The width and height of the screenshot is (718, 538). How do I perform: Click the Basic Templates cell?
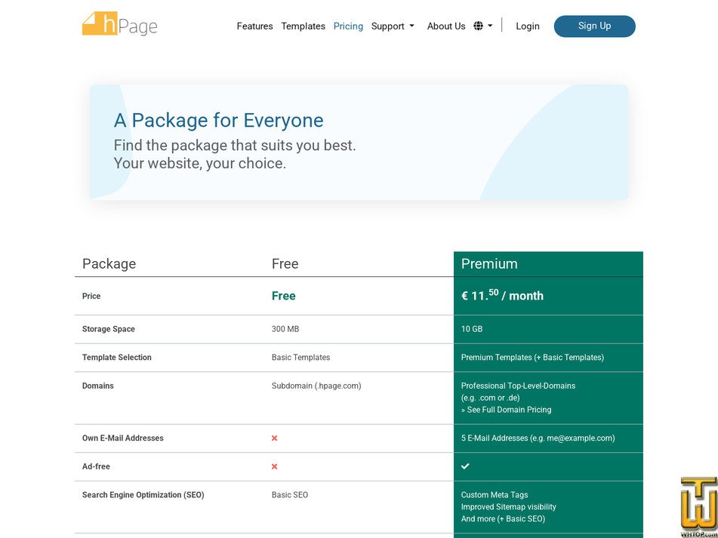[x=300, y=358]
